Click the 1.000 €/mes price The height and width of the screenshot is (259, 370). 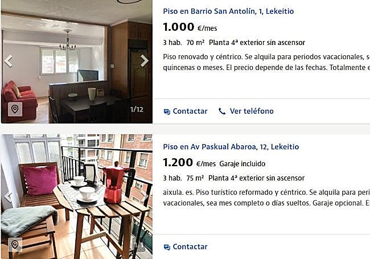pos(190,27)
